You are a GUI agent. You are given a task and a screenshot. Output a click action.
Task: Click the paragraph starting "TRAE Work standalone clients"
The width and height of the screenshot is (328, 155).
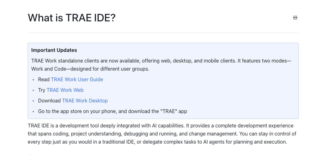pos(161,65)
